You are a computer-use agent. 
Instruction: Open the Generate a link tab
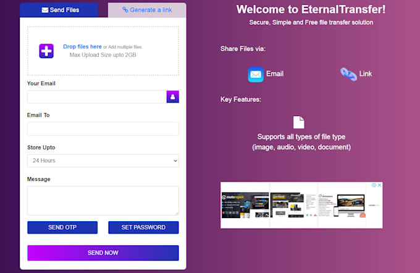[x=147, y=10]
